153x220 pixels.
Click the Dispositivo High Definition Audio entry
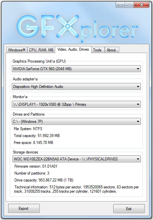pyautogui.click(x=38, y=87)
